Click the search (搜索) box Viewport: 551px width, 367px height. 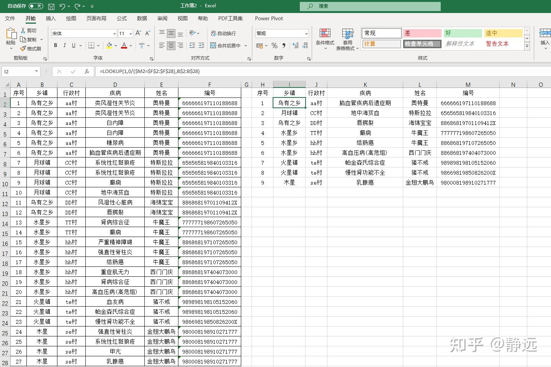(370, 6)
